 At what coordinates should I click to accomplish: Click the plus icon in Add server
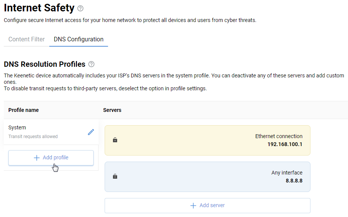(x=193, y=205)
